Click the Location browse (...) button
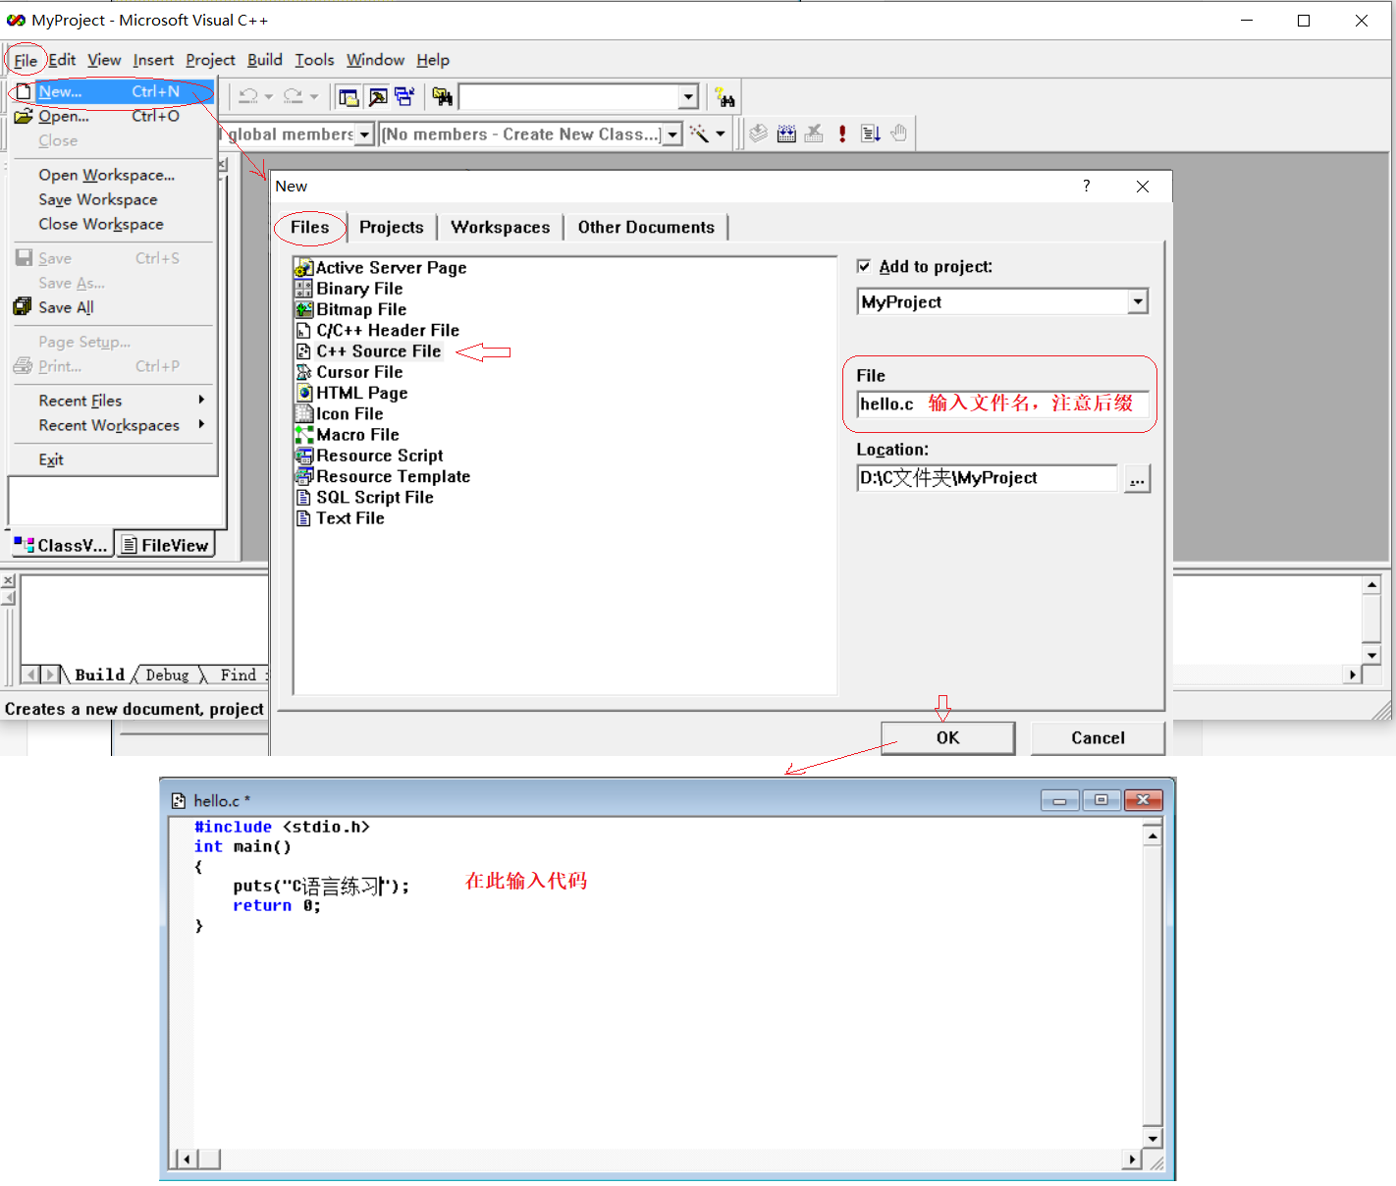This screenshot has height=1186, width=1396. pyautogui.click(x=1137, y=478)
